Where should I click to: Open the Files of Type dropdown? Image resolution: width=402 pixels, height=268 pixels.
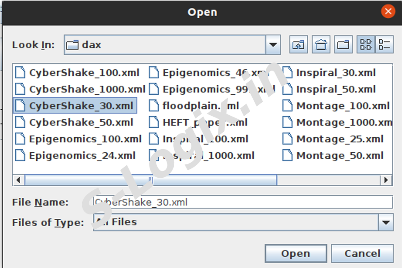click(x=385, y=222)
